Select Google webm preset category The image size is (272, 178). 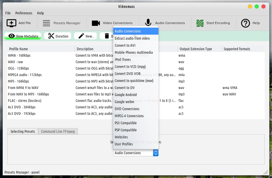[136, 102]
